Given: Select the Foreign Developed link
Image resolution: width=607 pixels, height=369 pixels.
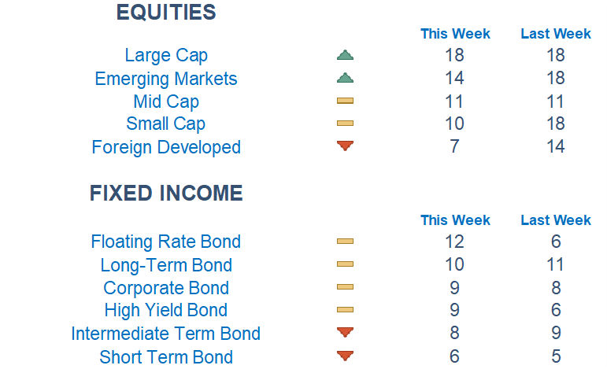Looking at the screenshot, I should [166, 147].
